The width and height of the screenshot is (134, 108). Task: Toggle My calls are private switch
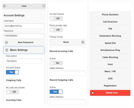click(12, 92)
